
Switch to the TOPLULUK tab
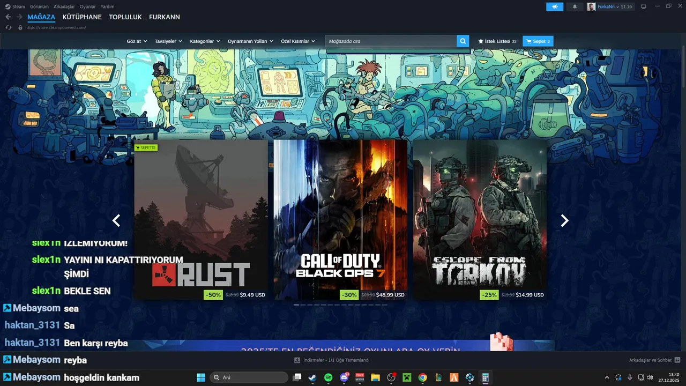click(125, 17)
